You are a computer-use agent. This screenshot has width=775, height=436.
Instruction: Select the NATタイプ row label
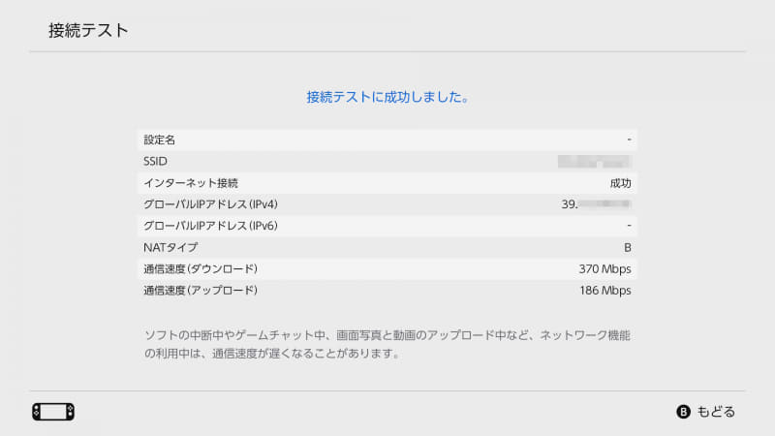coord(170,247)
